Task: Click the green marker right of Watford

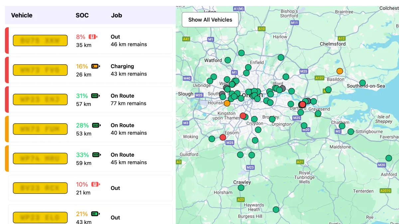Action: click(x=228, y=60)
